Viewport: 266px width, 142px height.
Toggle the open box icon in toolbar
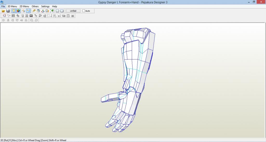pyautogui.click(x=28, y=11)
